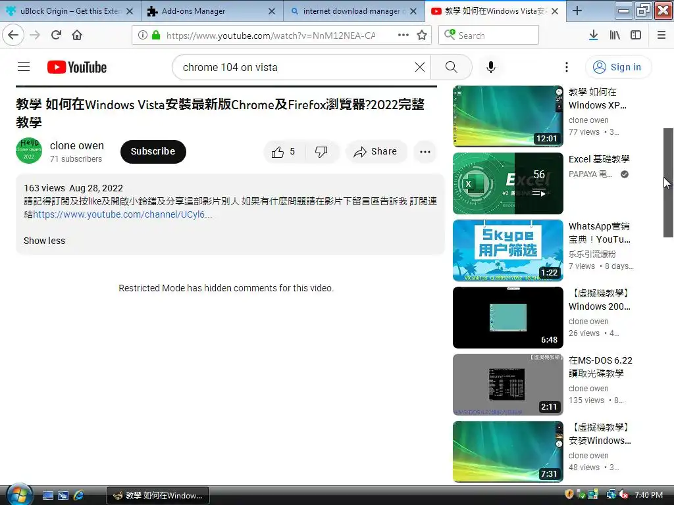
Task: Share this video
Action: pyautogui.click(x=376, y=152)
